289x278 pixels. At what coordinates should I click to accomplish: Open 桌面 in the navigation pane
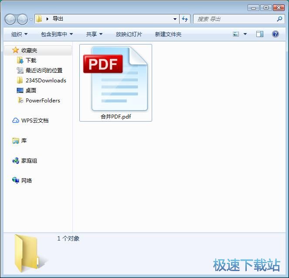(x=31, y=91)
